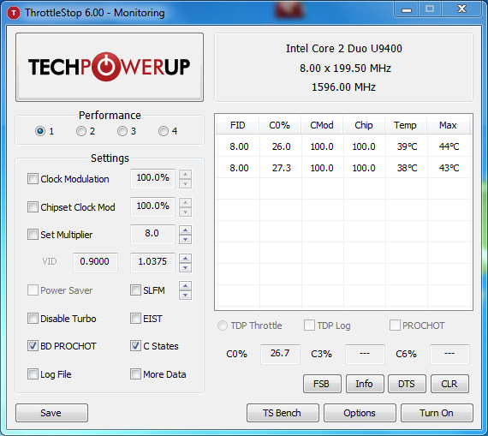Viewport: 488px width, 436px height.
Task: Select Performance profile 3
Action: 122,131
